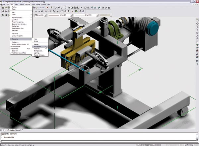The height and width of the screenshot is (146, 199).
Task: Click the color BYLAYER swatch box
Action: 35,15
